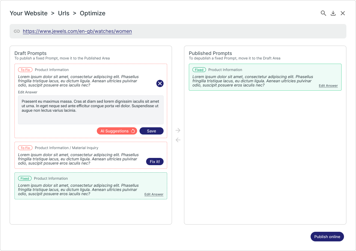
Task: Click the Optimize breadcrumb entry
Action: coord(92,13)
